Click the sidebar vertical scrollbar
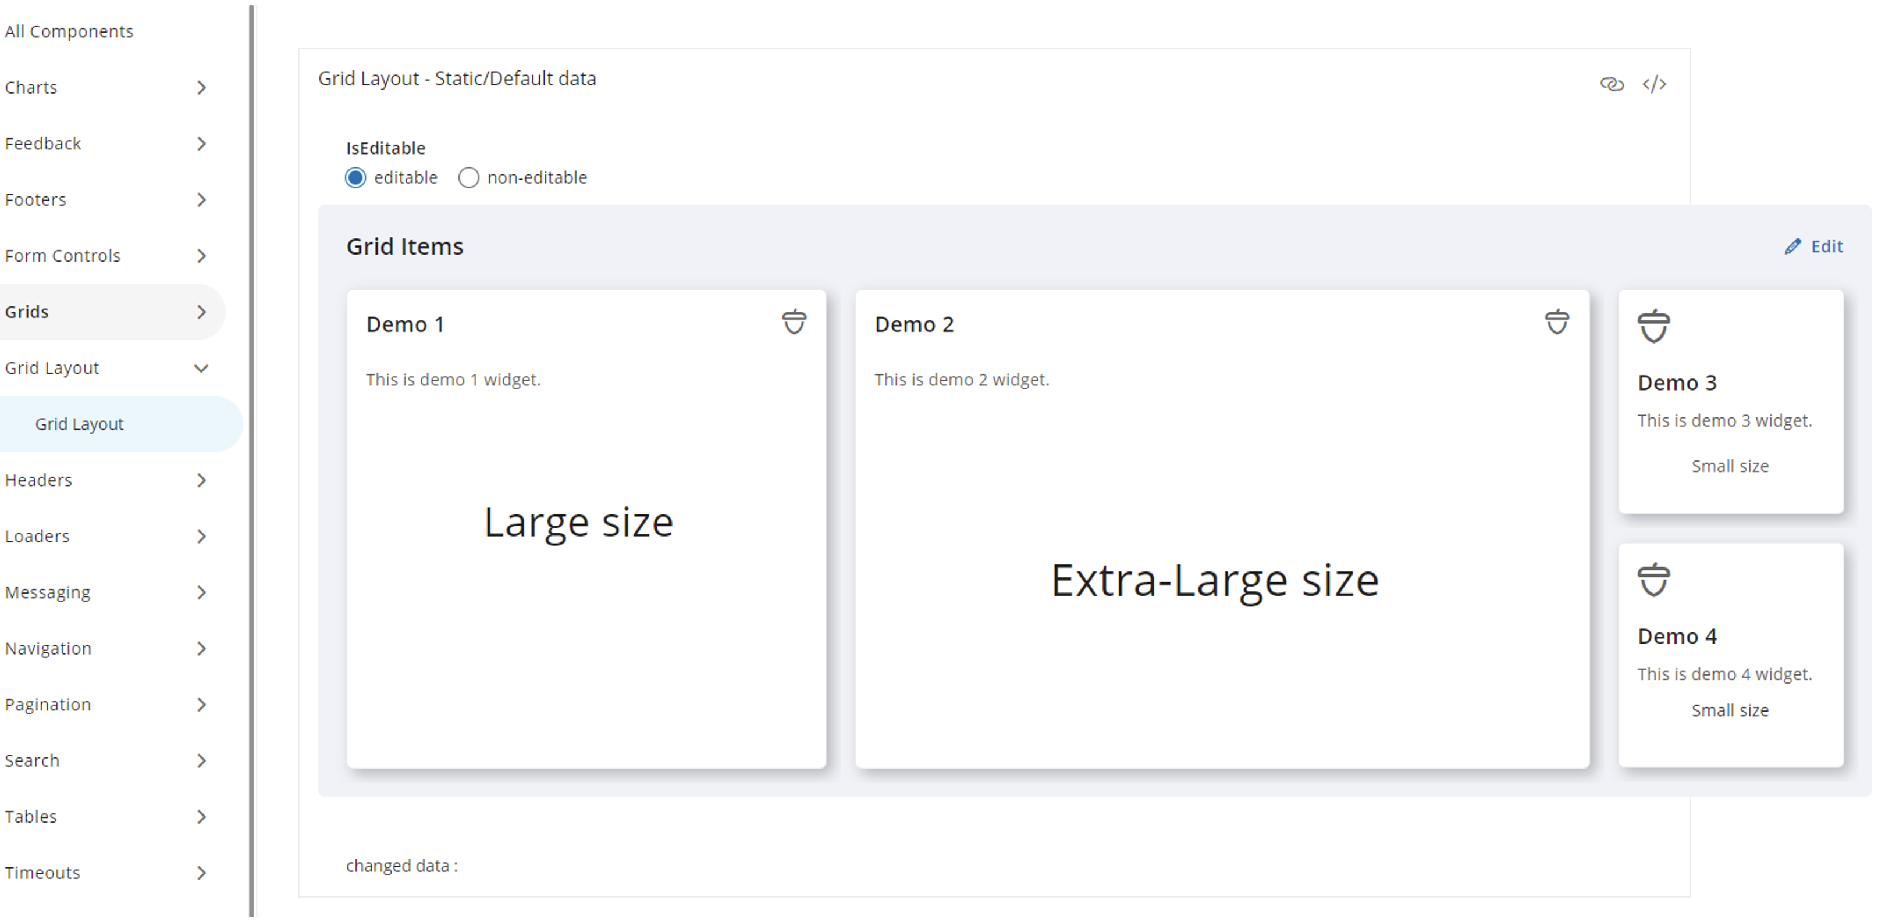1878x922 pixels. coord(251,459)
